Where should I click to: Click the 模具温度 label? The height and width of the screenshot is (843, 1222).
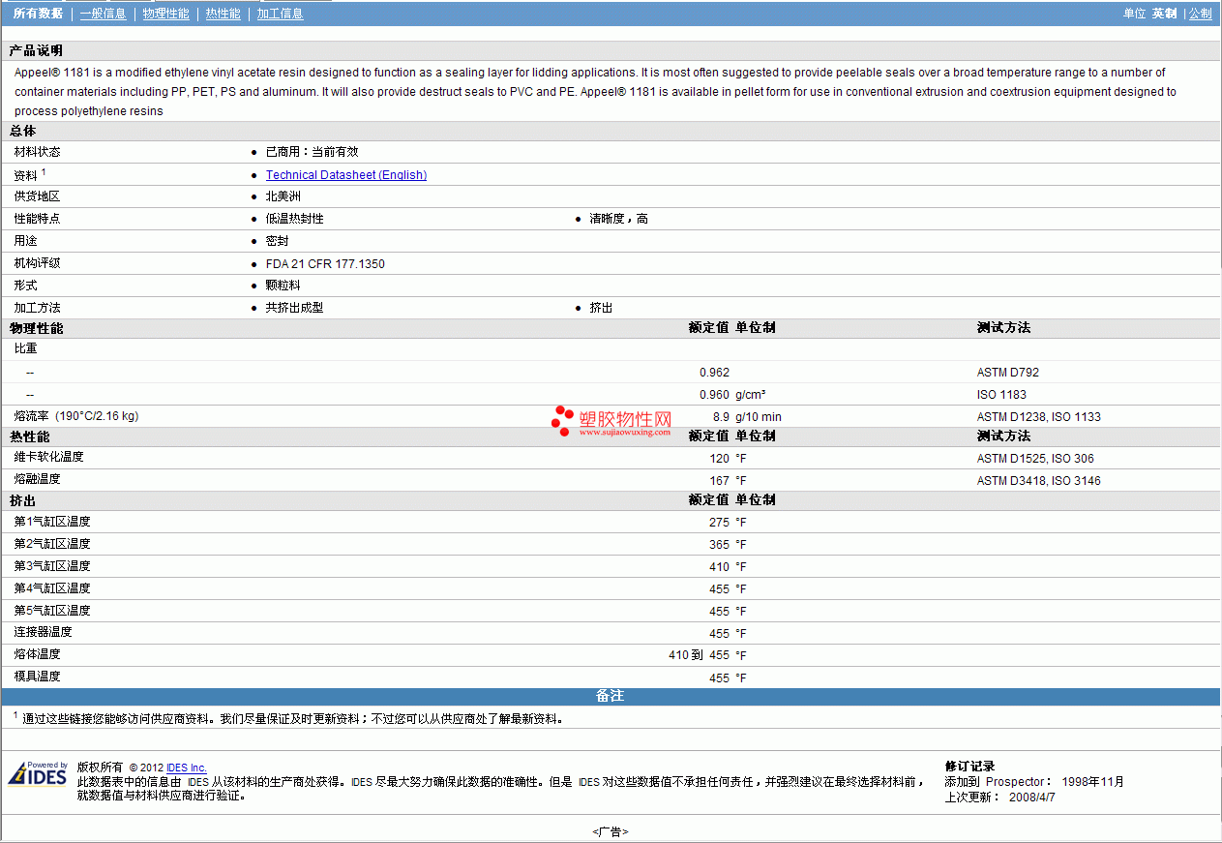coord(37,677)
